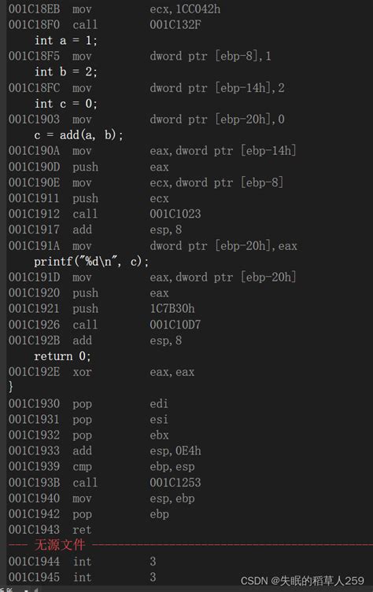Select the 'int b = 2;' source line
The width and height of the screenshot is (373, 592).
66,72
